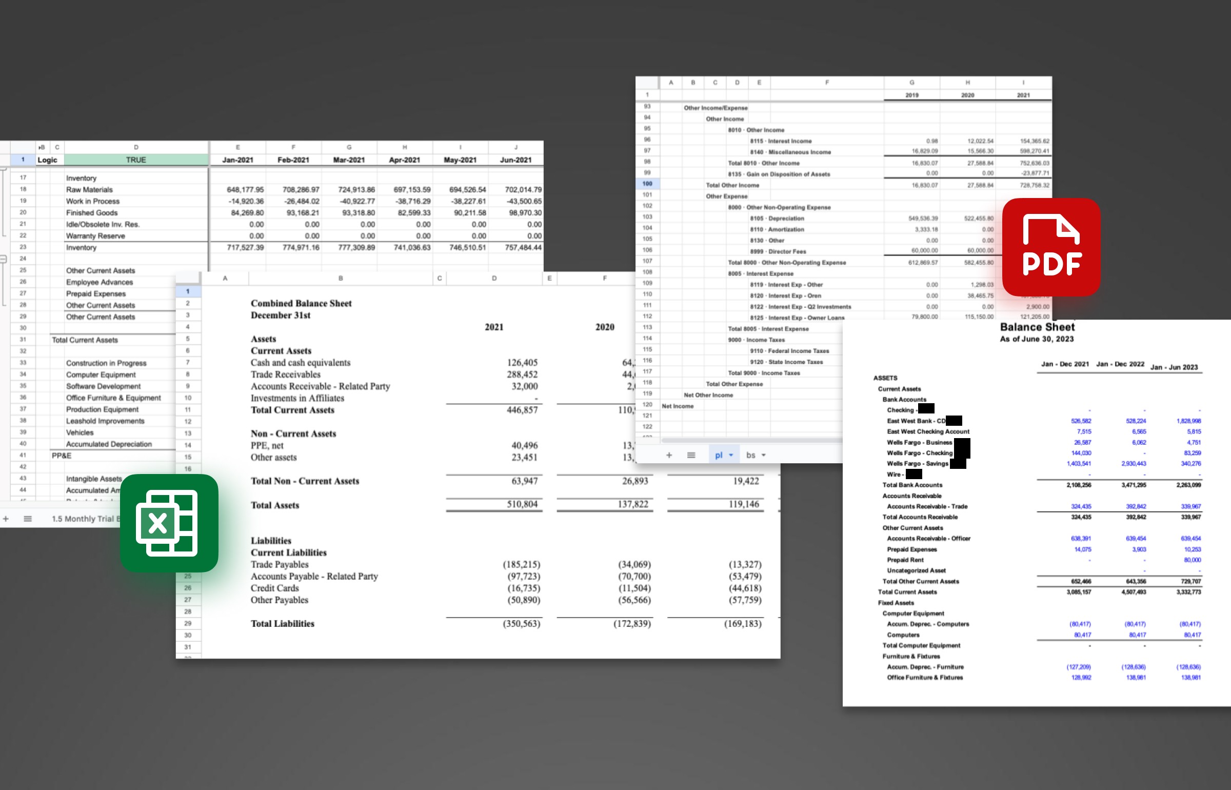This screenshot has width=1231, height=790.
Task: Switch to the bs sheet tab
Action: (x=750, y=455)
